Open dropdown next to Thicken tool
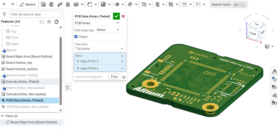The width and height of the screenshot is (278, 132). [82, 4]
